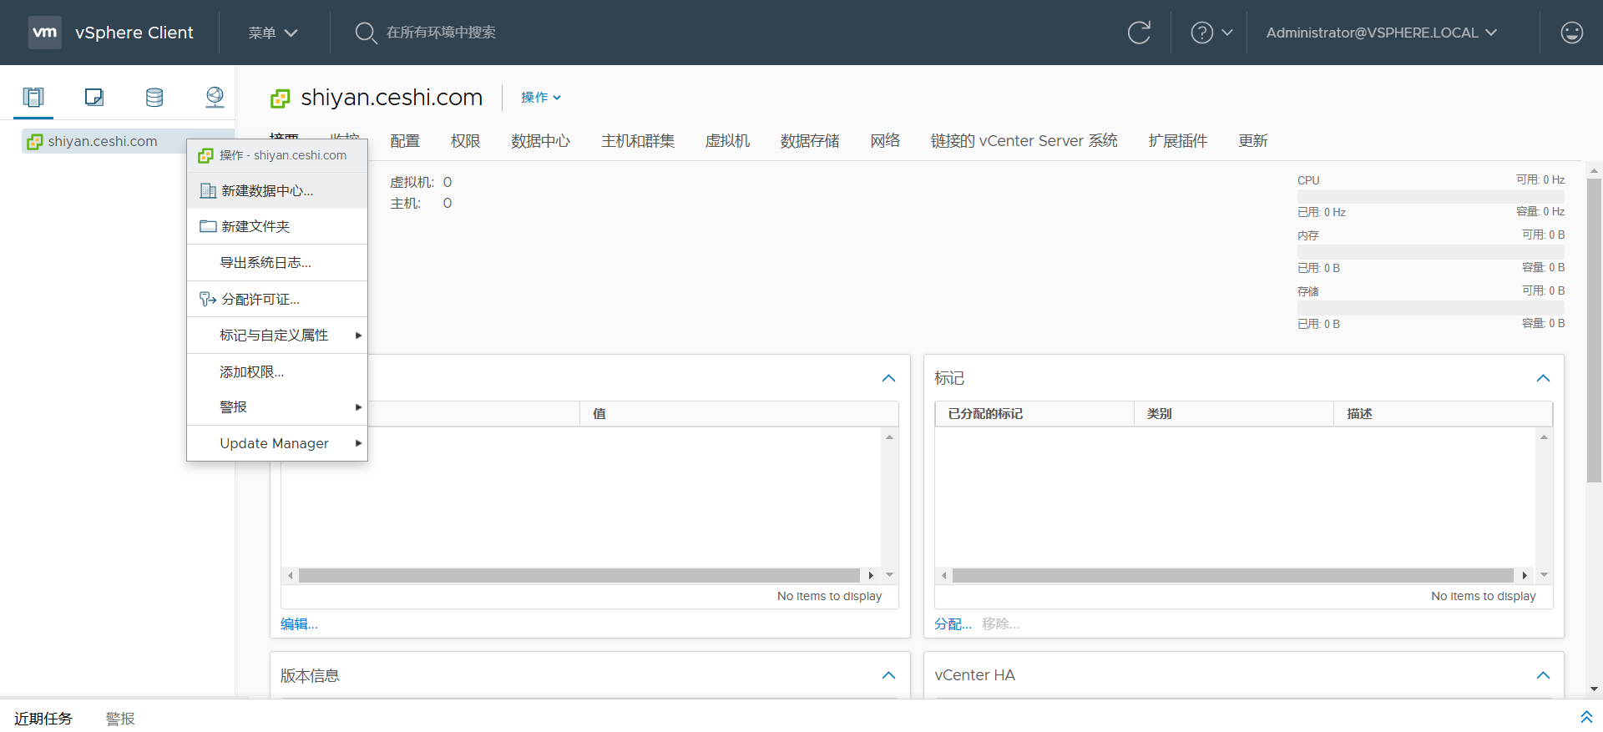The image size is (1603, 732).
Task: Choose 新建文件夹 from context menu
Action: point(277,226)
